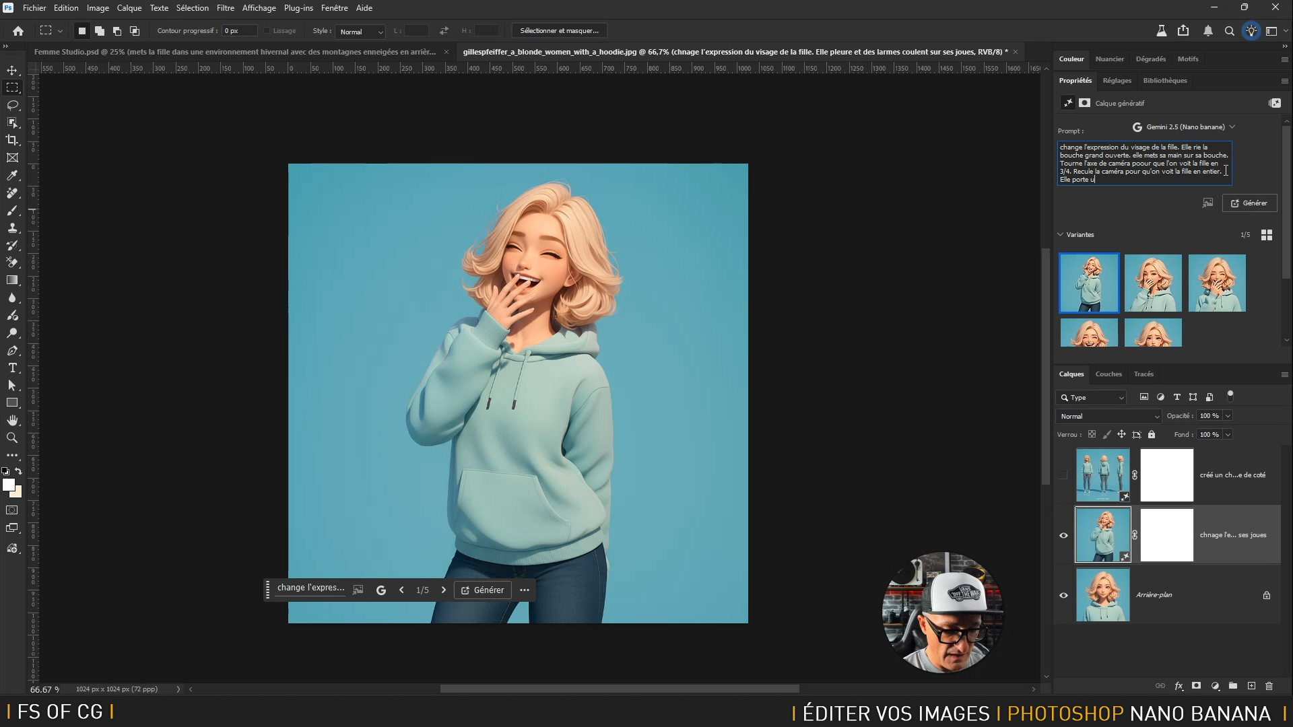Viewport: 1293px width, 727px height.
Task: Select the Path Selection tool
Action: point(12,385)
